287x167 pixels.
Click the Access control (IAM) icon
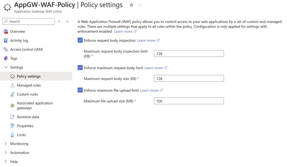pyautogui.click(x=6, y=49)
